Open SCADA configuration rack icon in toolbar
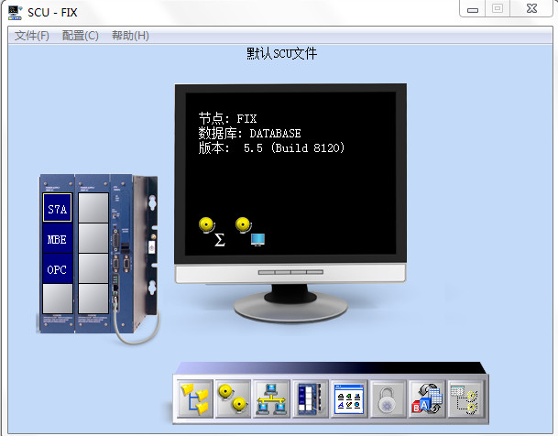The height and width of the screenshot is (436, 558). click(310, 399)
